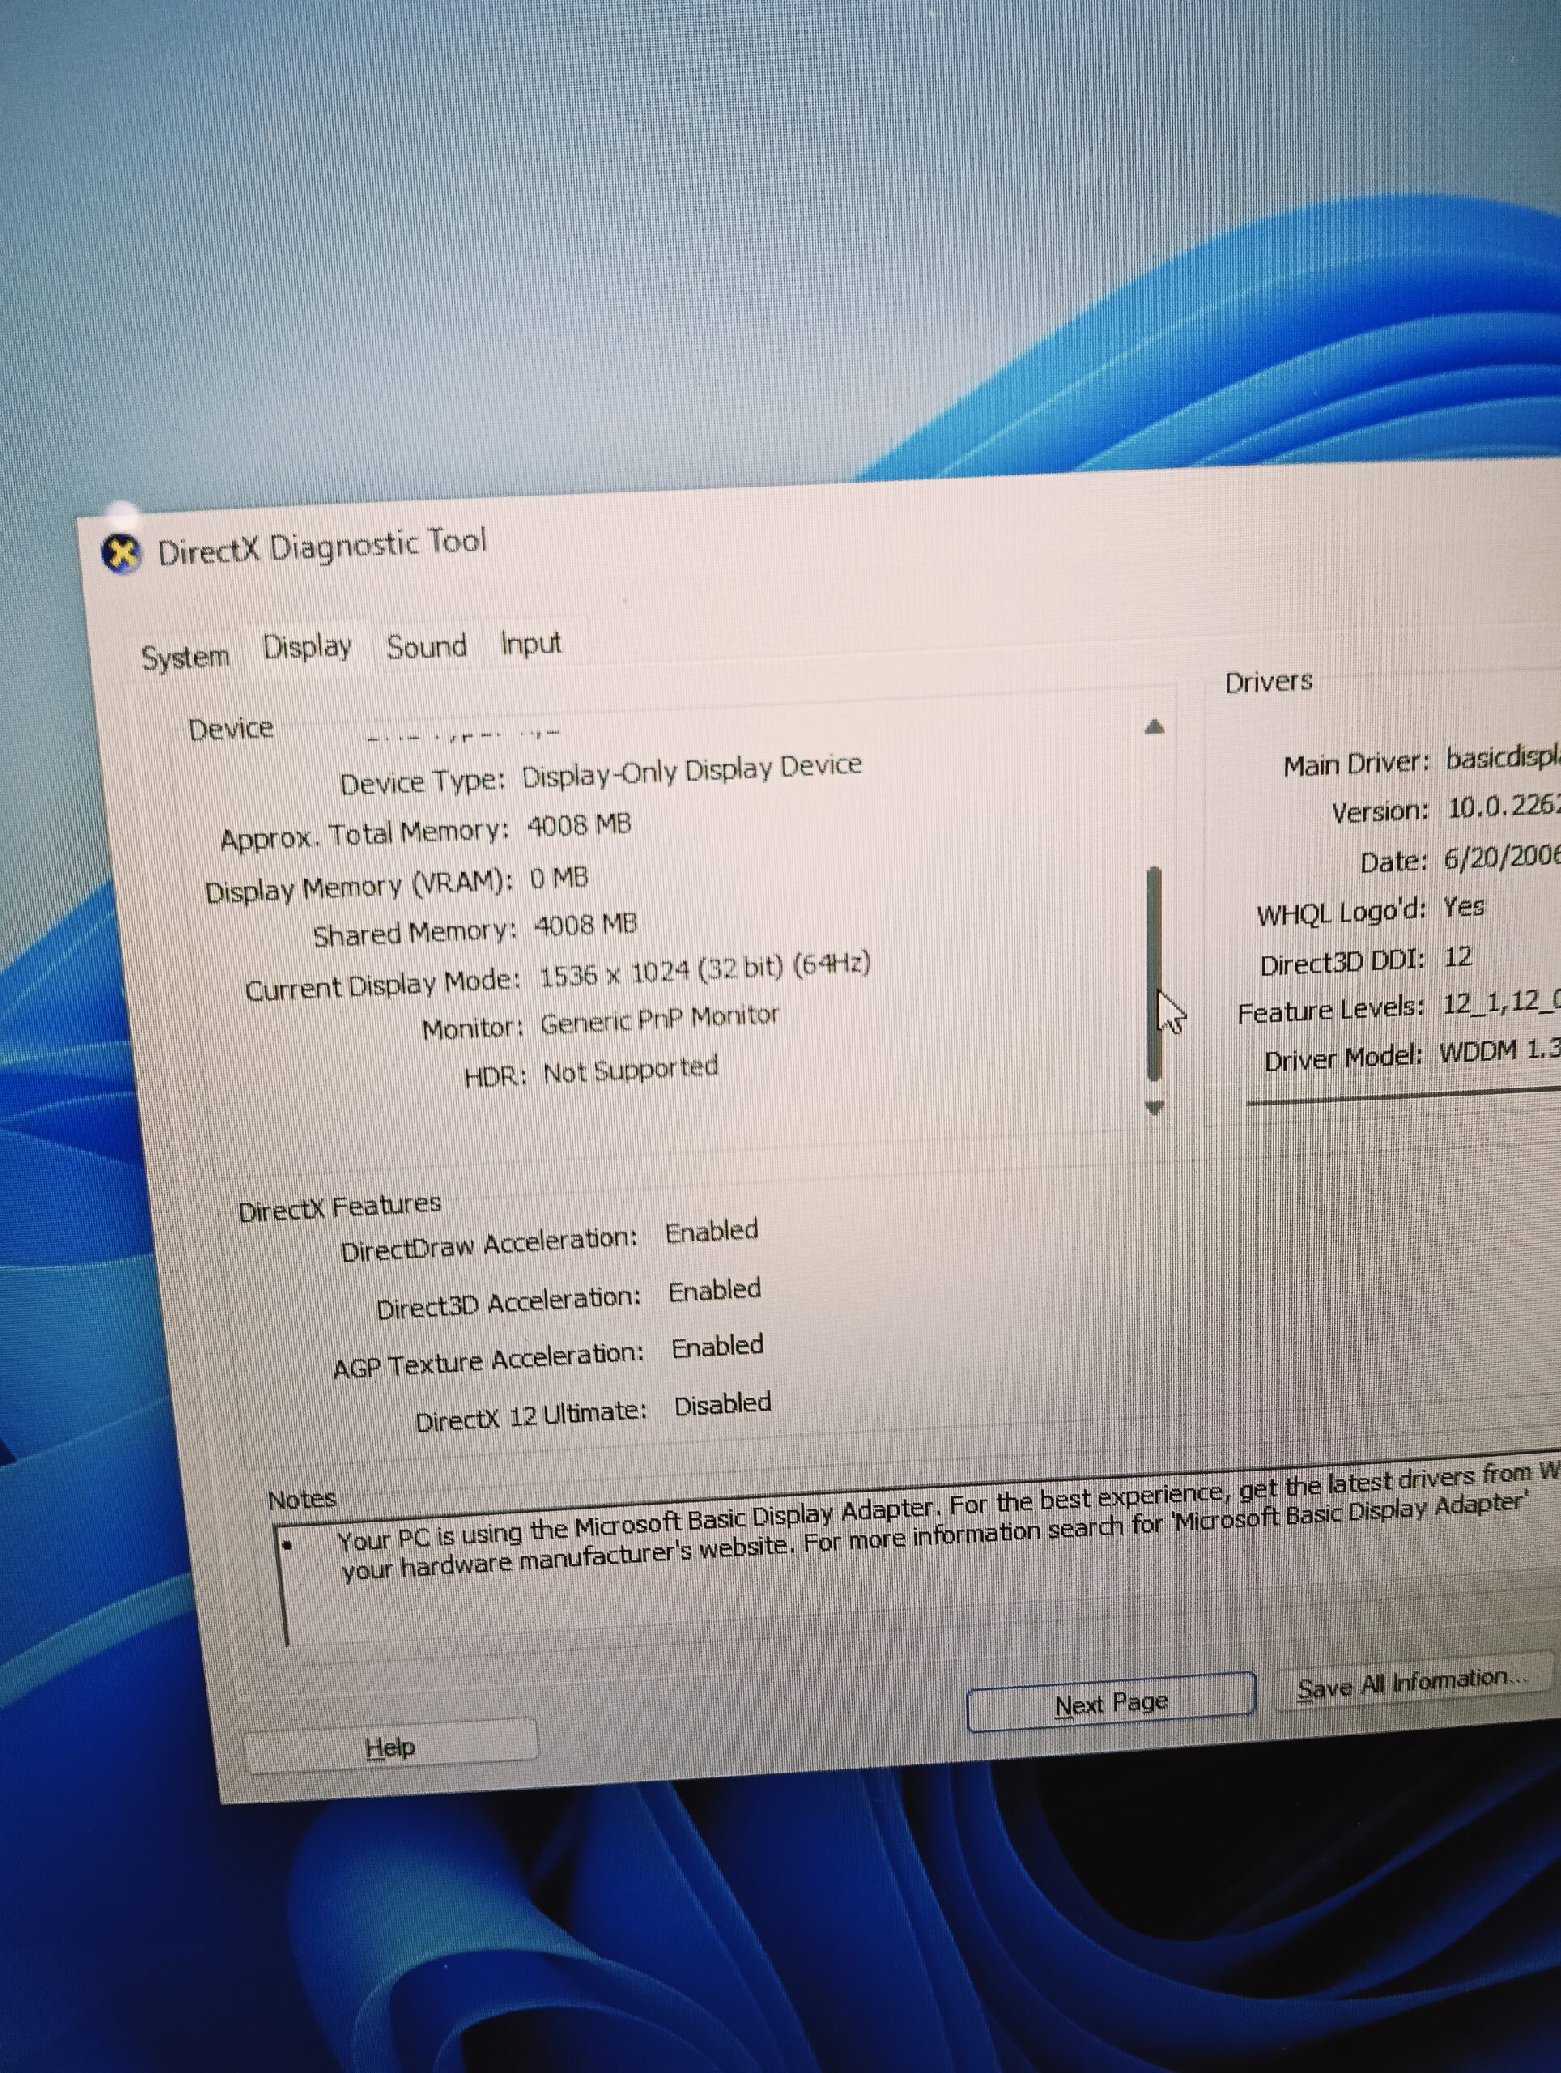Image resolution: width=1561 pixels, height=2073 pixels.
Task: Click the DirectX Diagnostic Tool title icon
Action: pyautogui.click(x=121, y=554)
